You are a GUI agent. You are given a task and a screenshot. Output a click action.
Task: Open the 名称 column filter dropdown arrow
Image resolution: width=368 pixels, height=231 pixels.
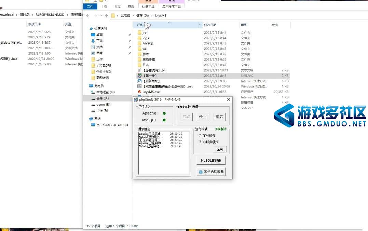[200, 25]
